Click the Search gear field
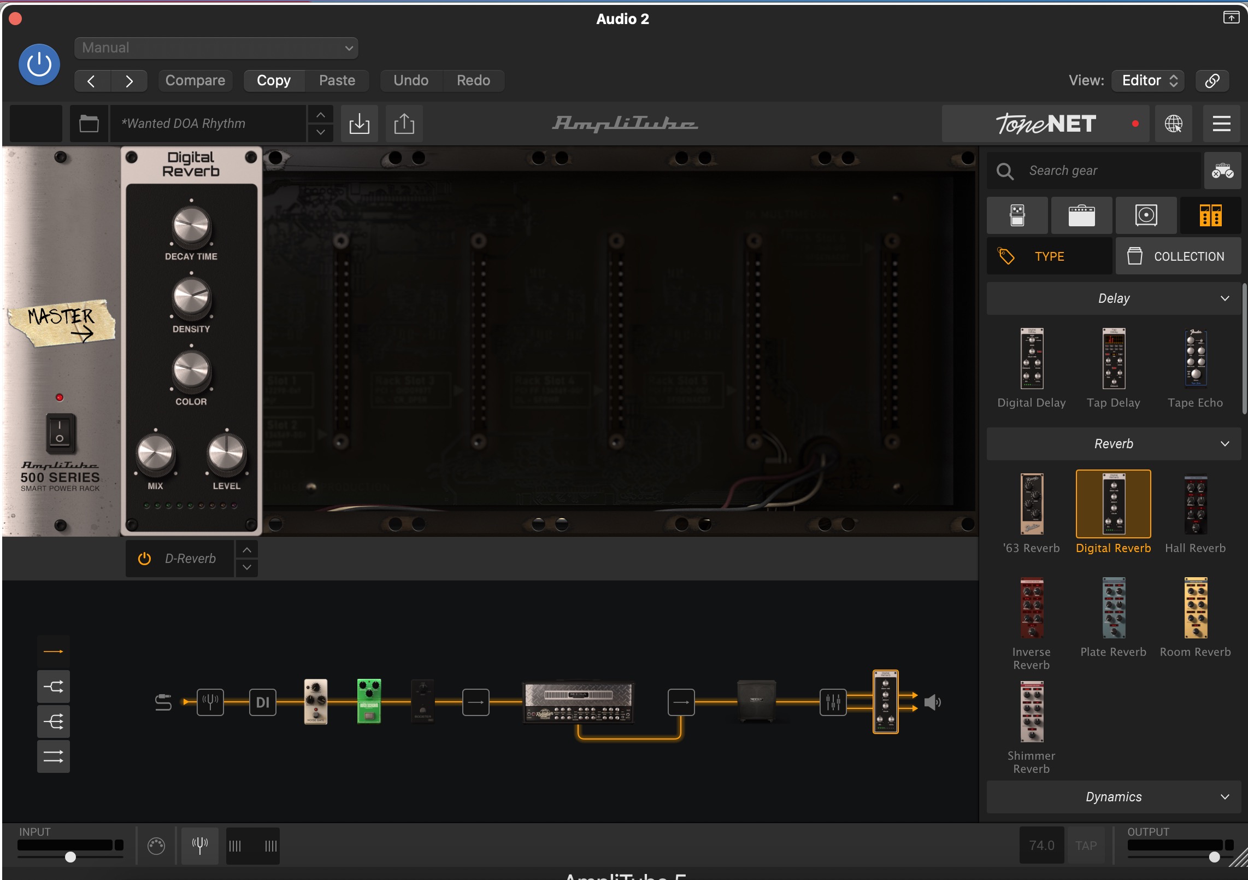The height and width of the screenshot is (880, 1248). [1094, 171]
